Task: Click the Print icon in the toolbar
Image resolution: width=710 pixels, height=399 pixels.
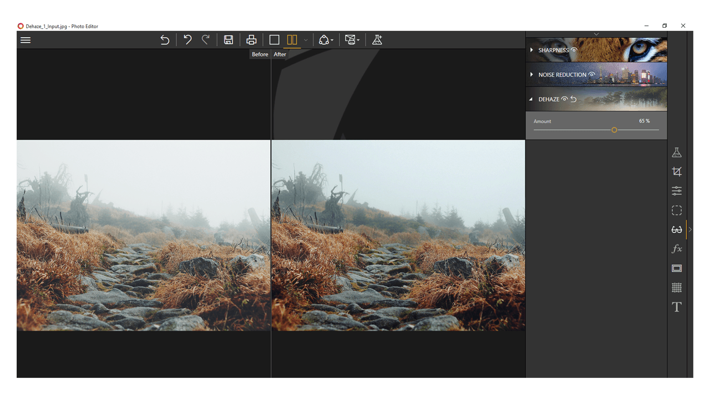Action: coord(251,39)
